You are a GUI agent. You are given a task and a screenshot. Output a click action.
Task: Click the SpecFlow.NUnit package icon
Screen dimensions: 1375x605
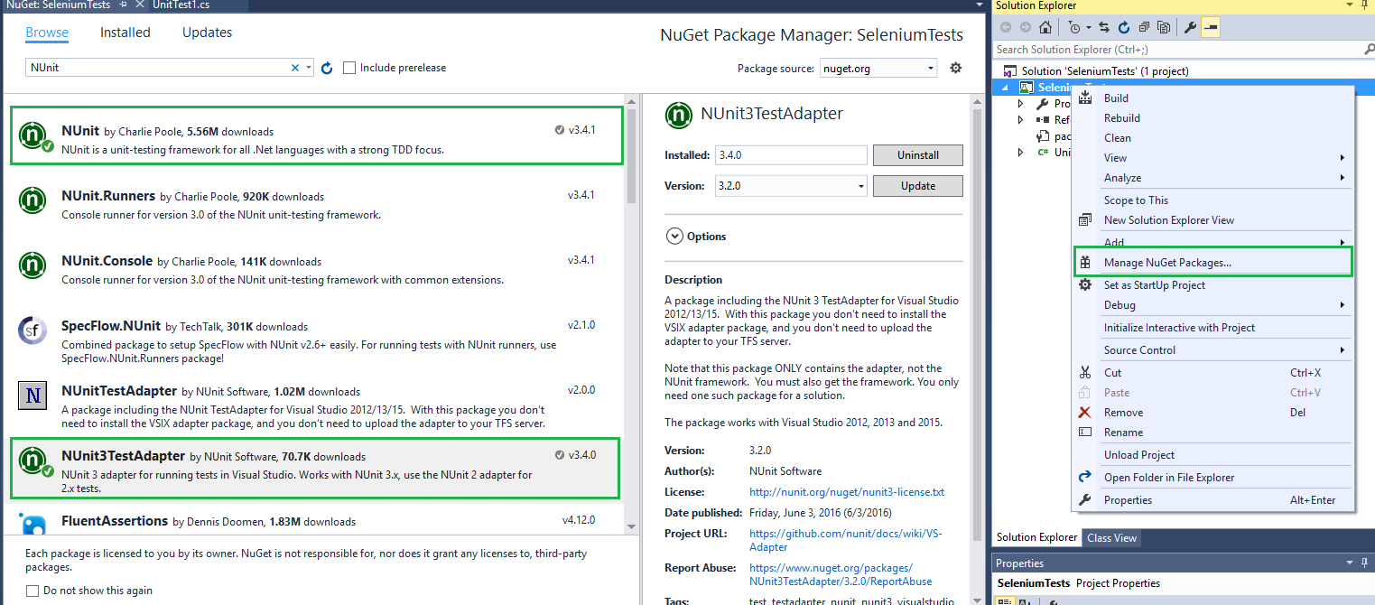[x=33, y=331]
